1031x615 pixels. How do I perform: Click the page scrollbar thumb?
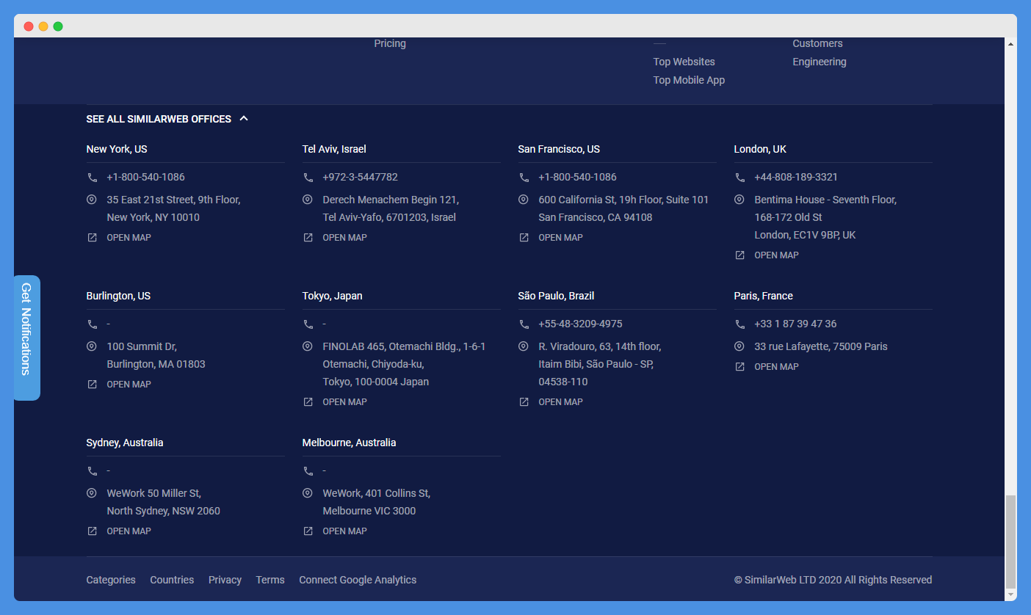1010,542
